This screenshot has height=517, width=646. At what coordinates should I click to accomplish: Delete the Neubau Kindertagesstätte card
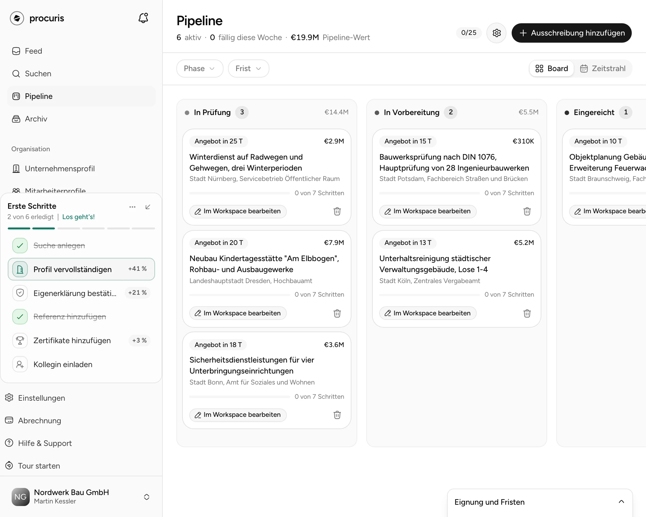(337, 313)
